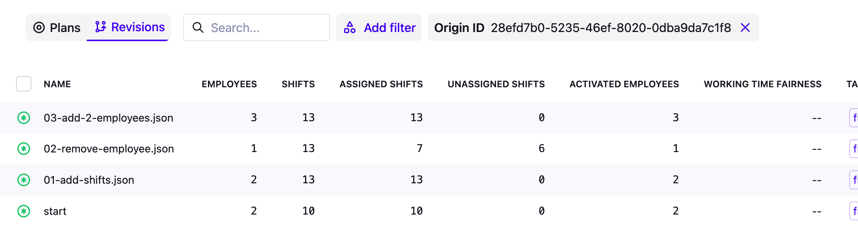Viewport: 858px width, 234px height.
Task: Open the 01-add-shifts.json revision
Action: 89,180
